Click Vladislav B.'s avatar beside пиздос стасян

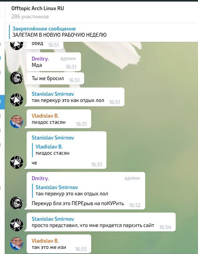coord(16,122)
